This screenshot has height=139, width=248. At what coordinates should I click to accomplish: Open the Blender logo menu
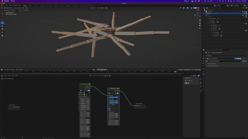(2, 6)
